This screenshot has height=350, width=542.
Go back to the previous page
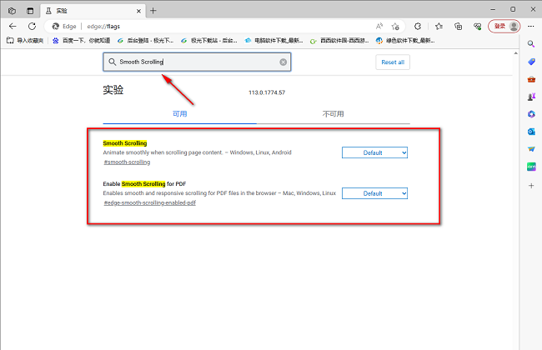point(13,27)
